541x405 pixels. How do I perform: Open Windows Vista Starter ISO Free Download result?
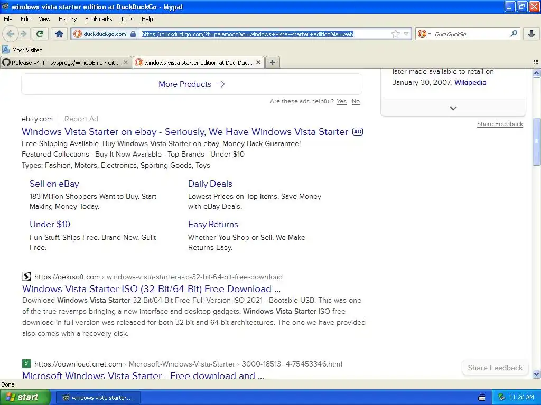click(152, 288)
